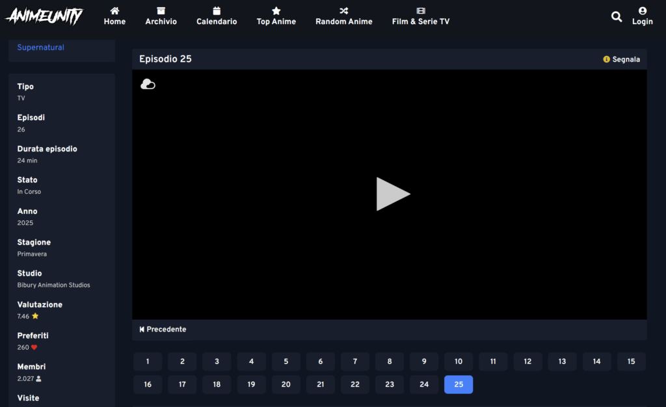Screen dimensions: 666x407
Task: Jump to episode 24
Action: pyautogui.click(x=424, y=384)
